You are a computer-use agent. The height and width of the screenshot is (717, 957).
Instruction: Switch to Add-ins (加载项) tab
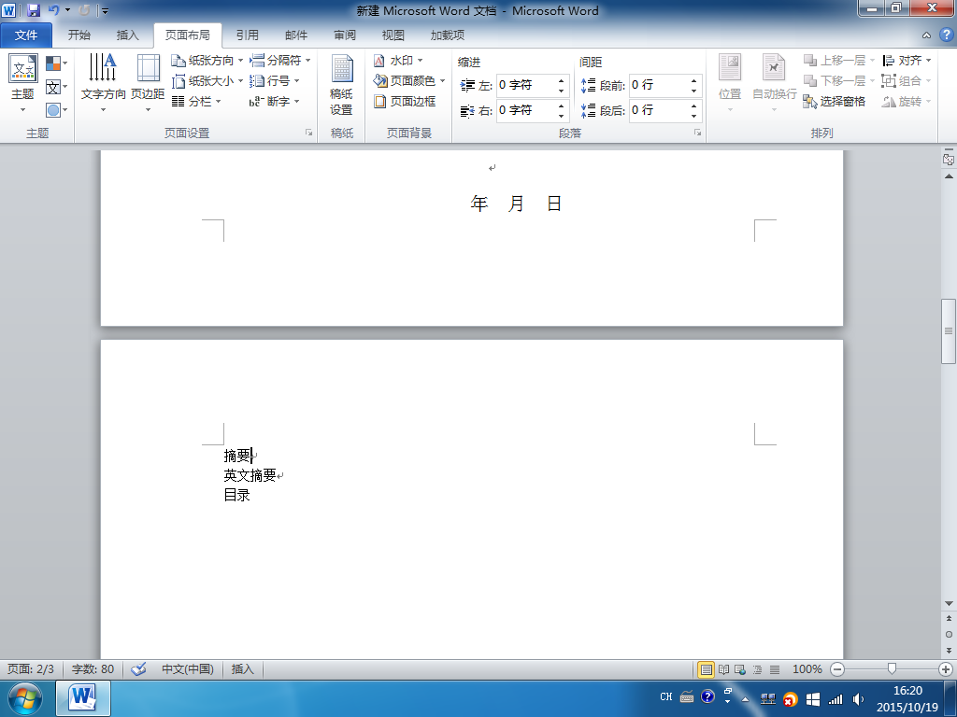[448, 35]
